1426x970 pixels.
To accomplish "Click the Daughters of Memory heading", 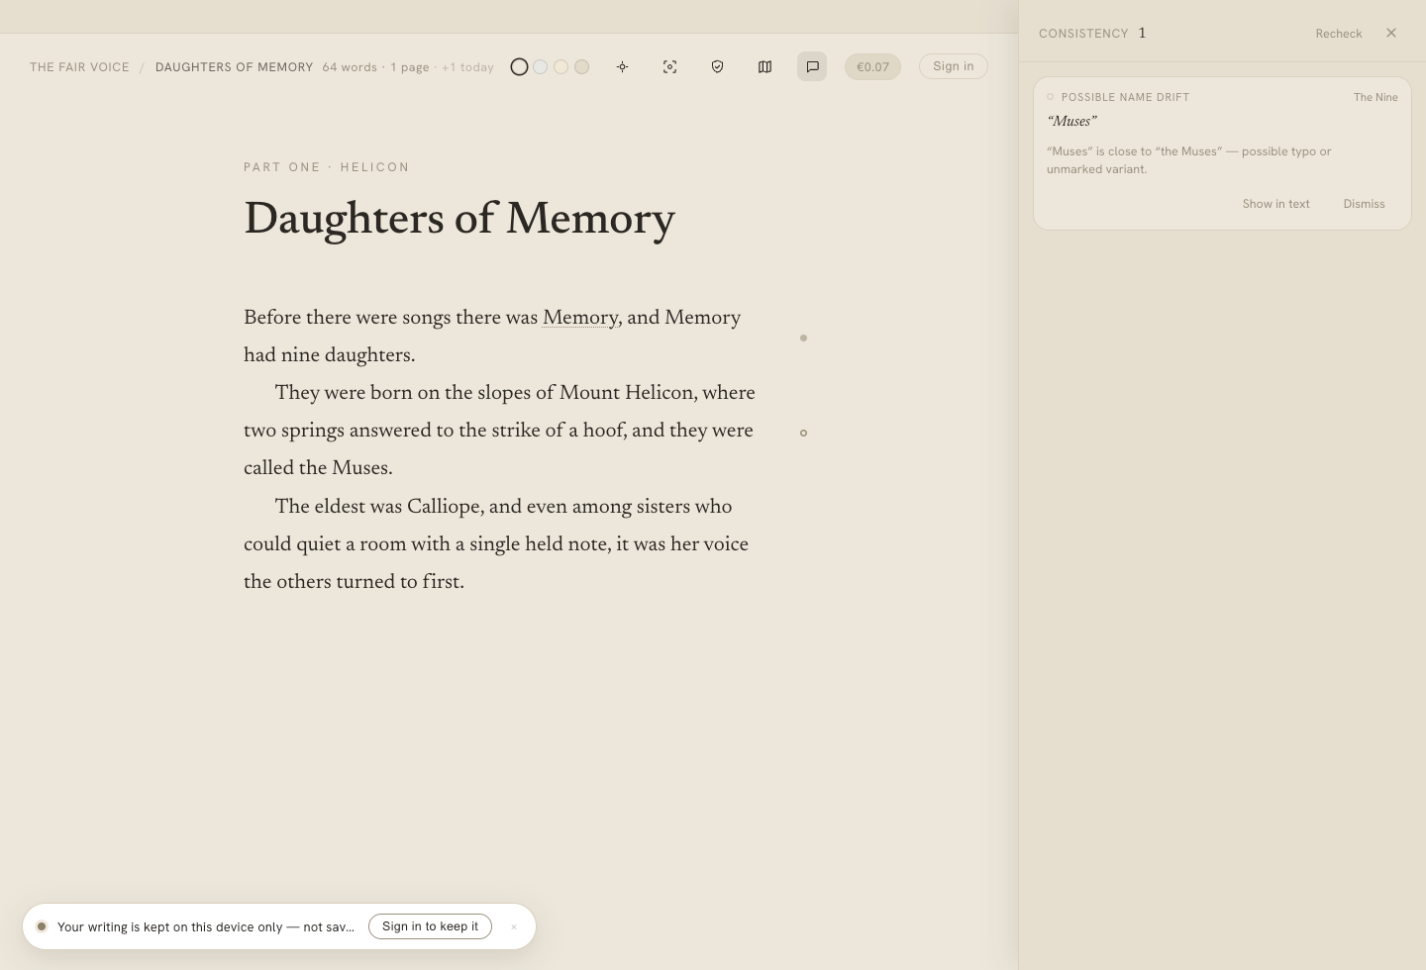I will pyautogui.click(x=459, y=219).
